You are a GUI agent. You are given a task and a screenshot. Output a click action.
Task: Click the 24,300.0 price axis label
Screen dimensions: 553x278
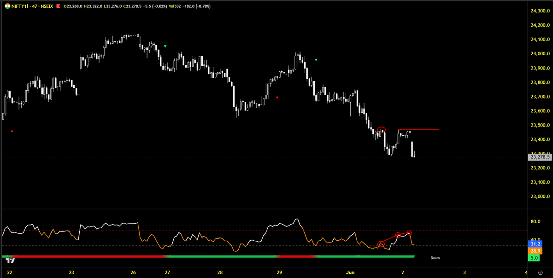[541, 11]
